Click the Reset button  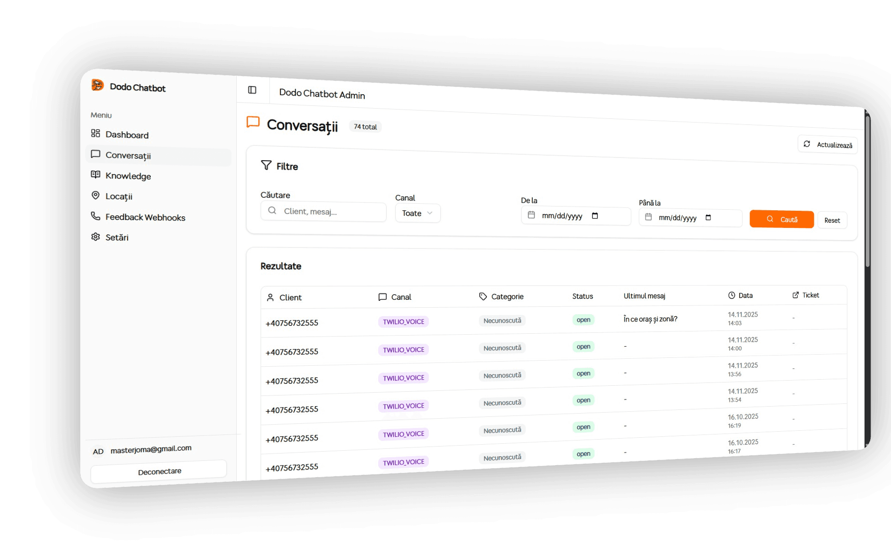(x=832, y=220)
